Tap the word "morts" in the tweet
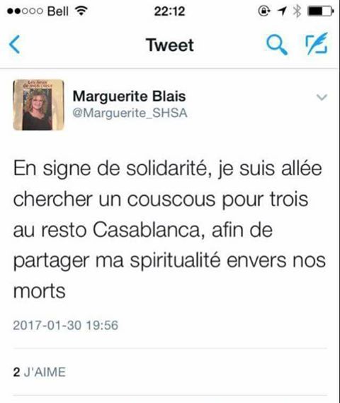 (x=39, y=291)
